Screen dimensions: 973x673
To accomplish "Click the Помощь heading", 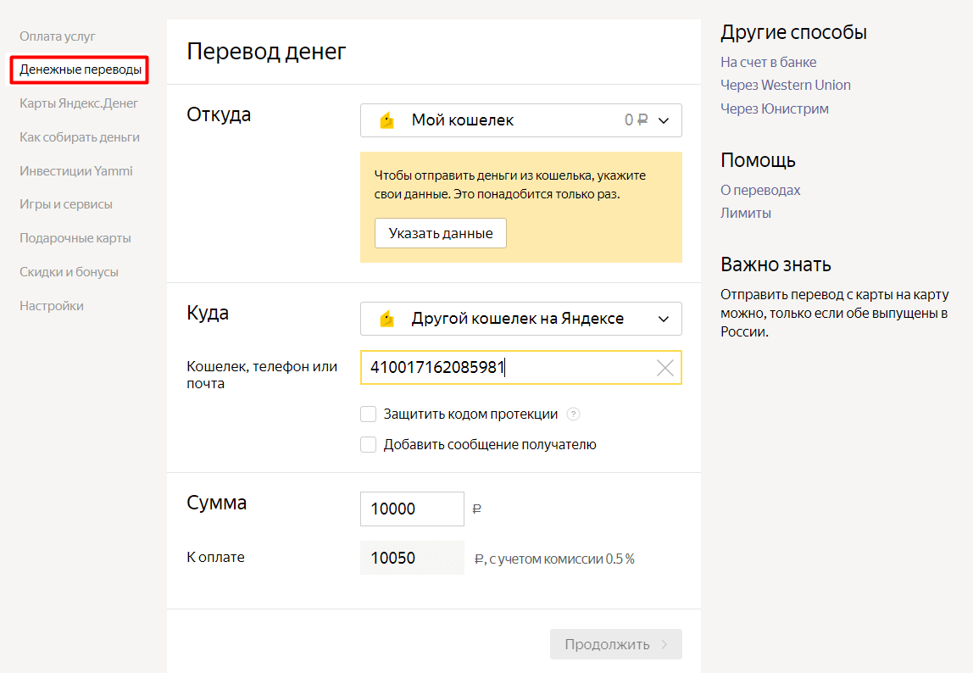I will (x=758, y=160).
